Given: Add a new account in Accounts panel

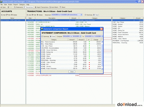Looking at the screenshot, I should click(3, 15).
